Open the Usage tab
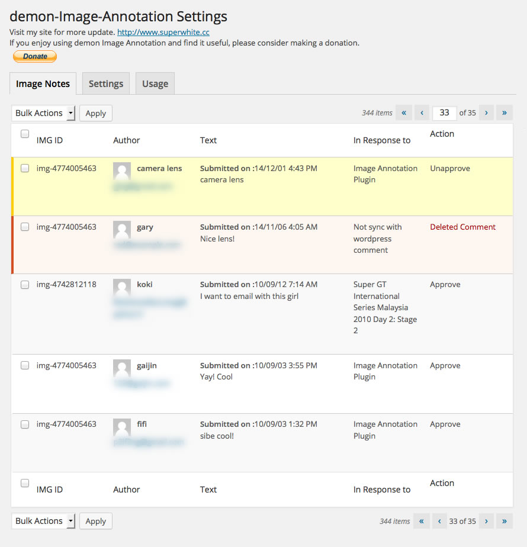Viewport: 527px width, 547px height. 155,83
